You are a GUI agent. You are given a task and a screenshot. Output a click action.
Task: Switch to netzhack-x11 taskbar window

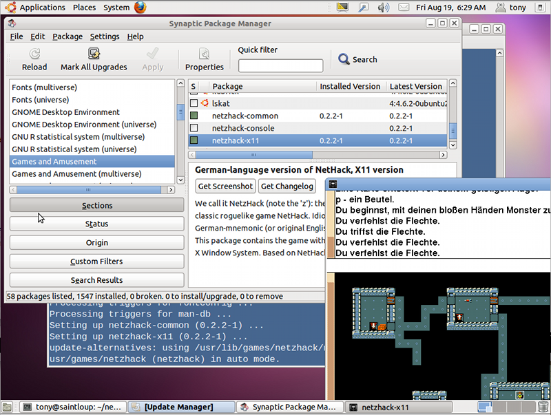pyautogui.click(x=398, y=407)
